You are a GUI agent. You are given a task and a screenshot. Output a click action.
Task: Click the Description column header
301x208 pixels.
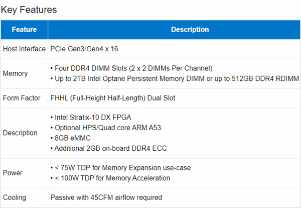(x=190, y=30)
